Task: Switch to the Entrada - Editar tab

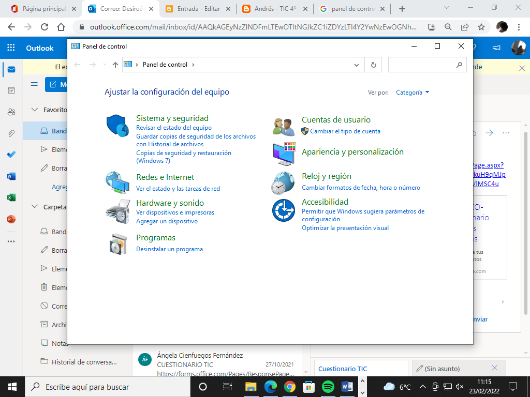Action: [198, 9]
